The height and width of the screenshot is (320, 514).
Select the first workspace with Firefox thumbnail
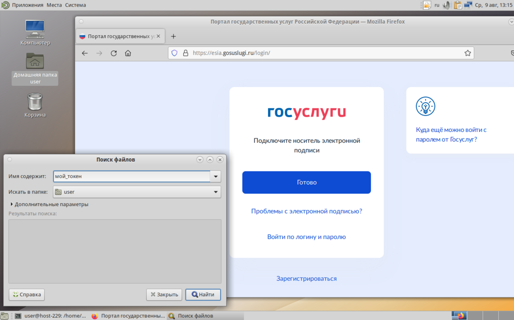point(459,316)
